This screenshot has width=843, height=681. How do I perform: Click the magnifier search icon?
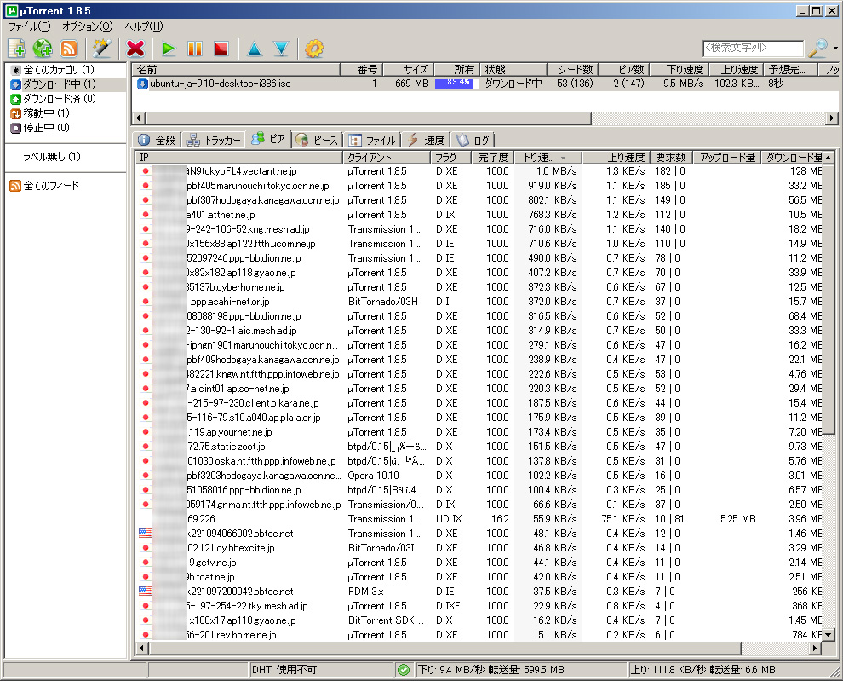pos(817,49)
